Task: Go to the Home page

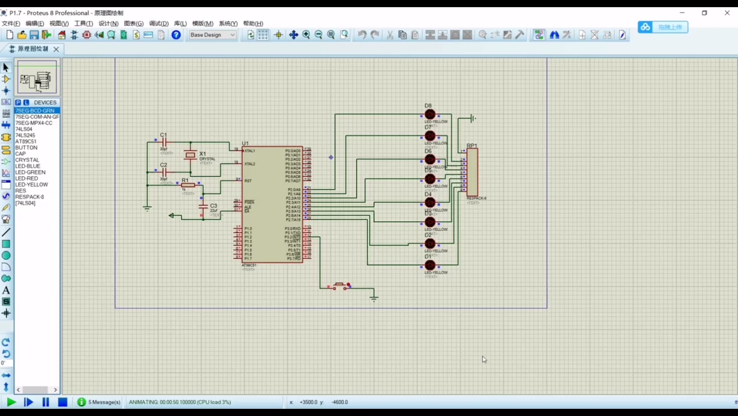Action: pos(62,35)
